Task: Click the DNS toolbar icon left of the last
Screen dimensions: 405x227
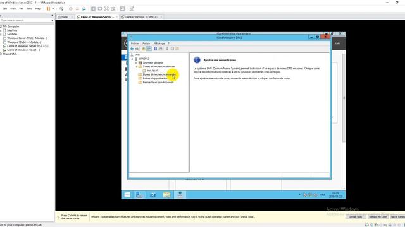Action: (172, 49)
